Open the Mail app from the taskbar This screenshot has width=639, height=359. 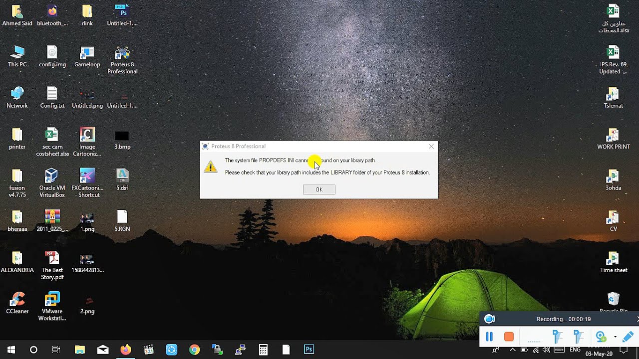click(103, 350)
